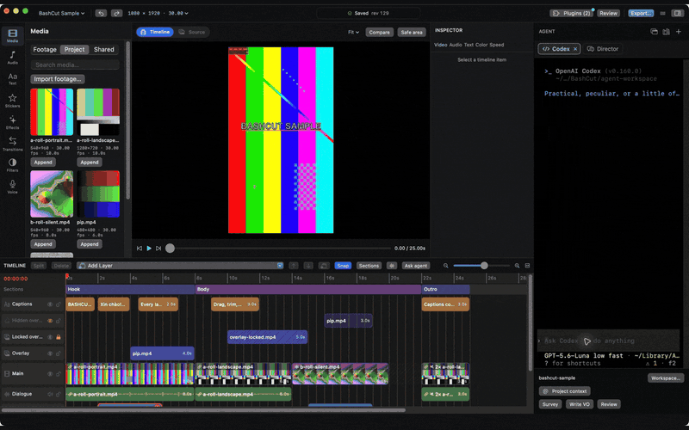Click the Import footage... button

click(58, 79)
